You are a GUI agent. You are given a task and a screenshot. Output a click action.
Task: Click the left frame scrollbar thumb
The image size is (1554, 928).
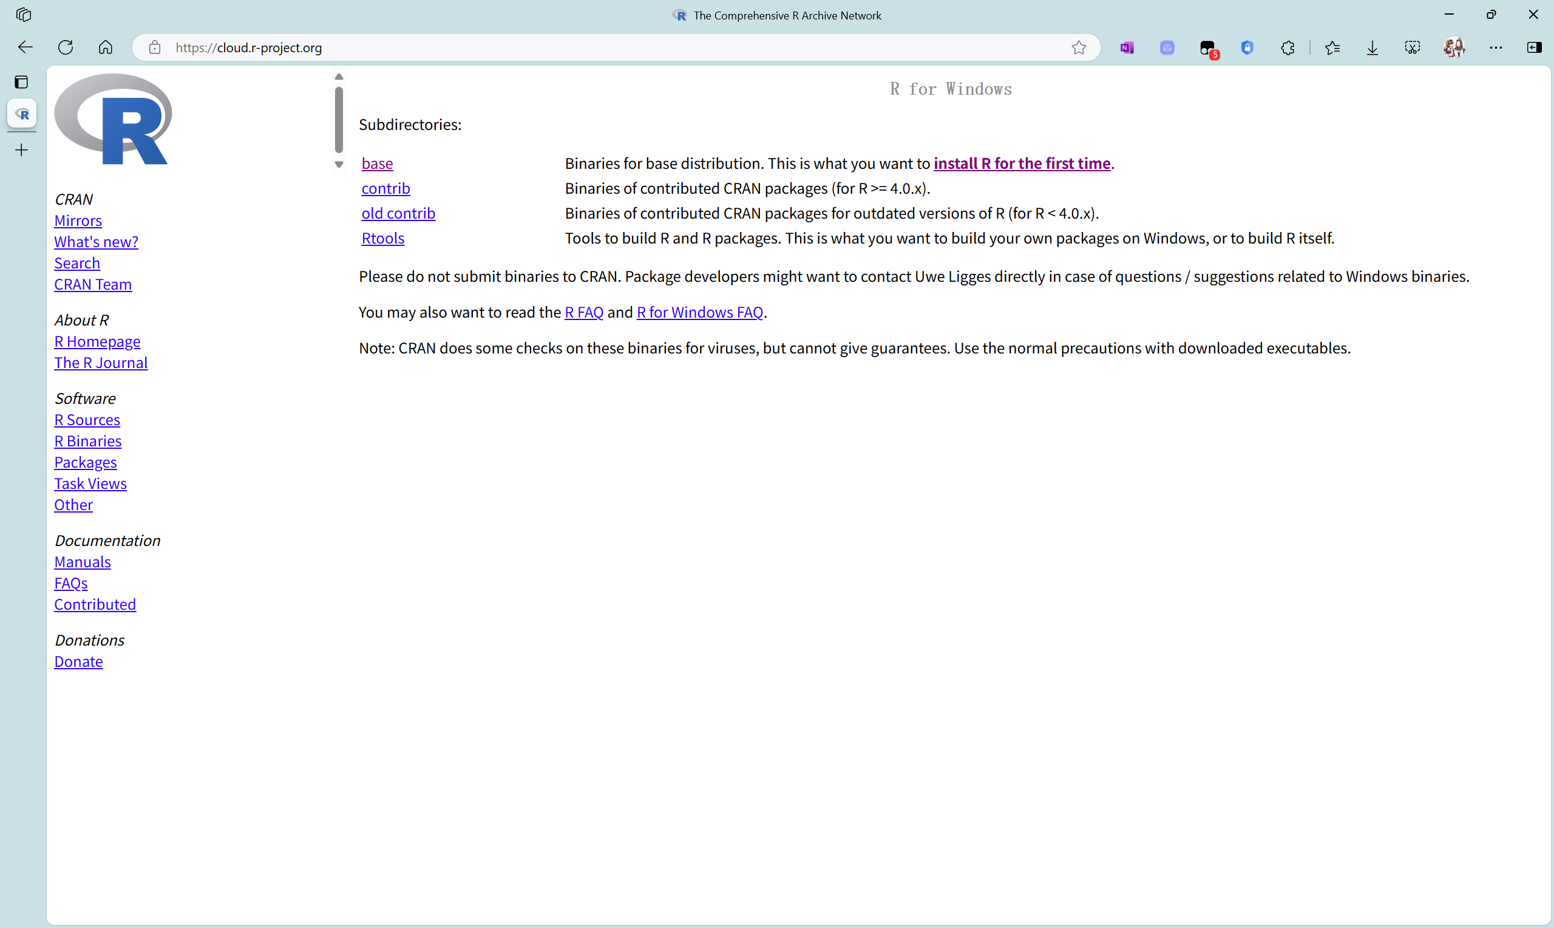[339, 120]
